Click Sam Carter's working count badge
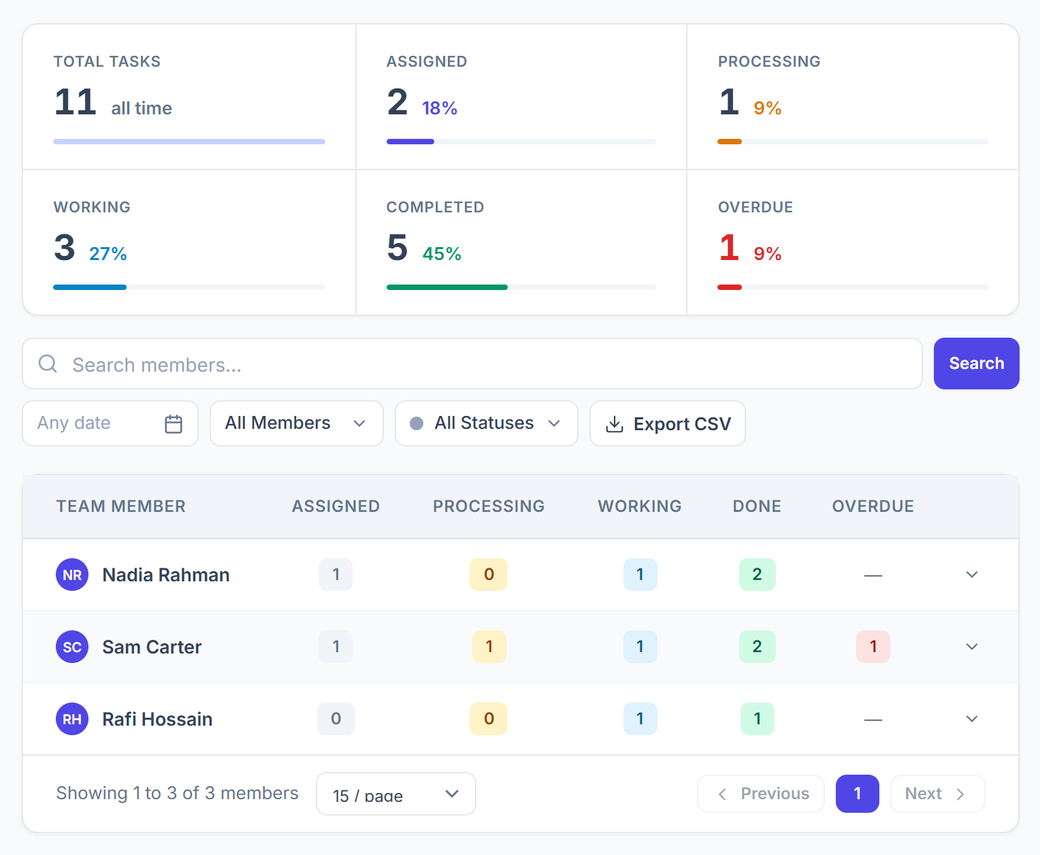This screenshot has width=1040, height=855. pyautogui.click(x=640, y=647)
